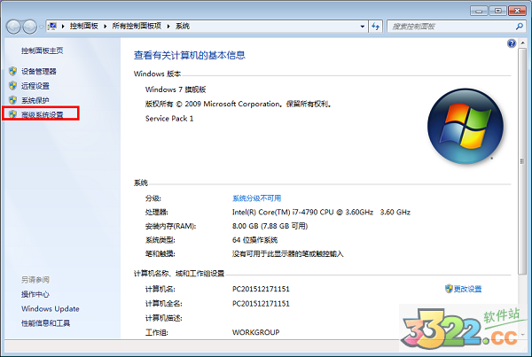The height and width of the screenshot is (357, 532).
Task: Open the 系统分级不可用 link
Action: 256,198
